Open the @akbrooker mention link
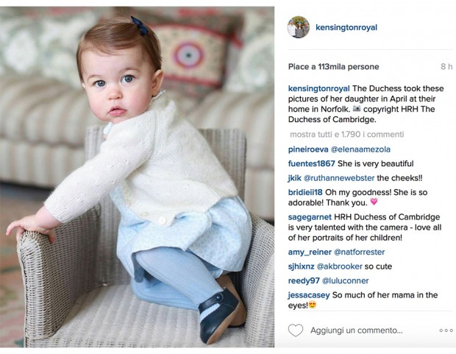The height and width of the screenshot is (354, 456). click(339, 266)
